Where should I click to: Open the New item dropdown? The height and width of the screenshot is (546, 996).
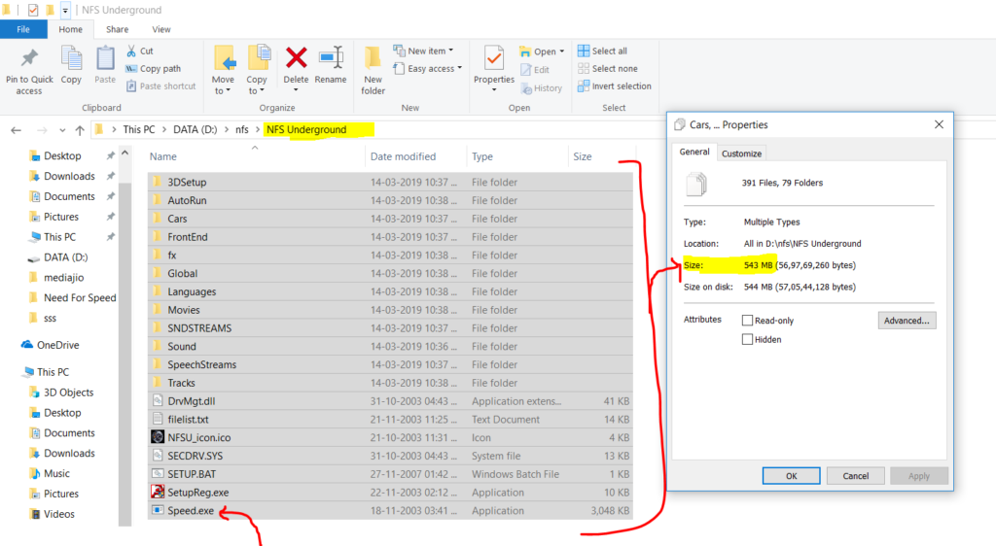click(426, 51)
